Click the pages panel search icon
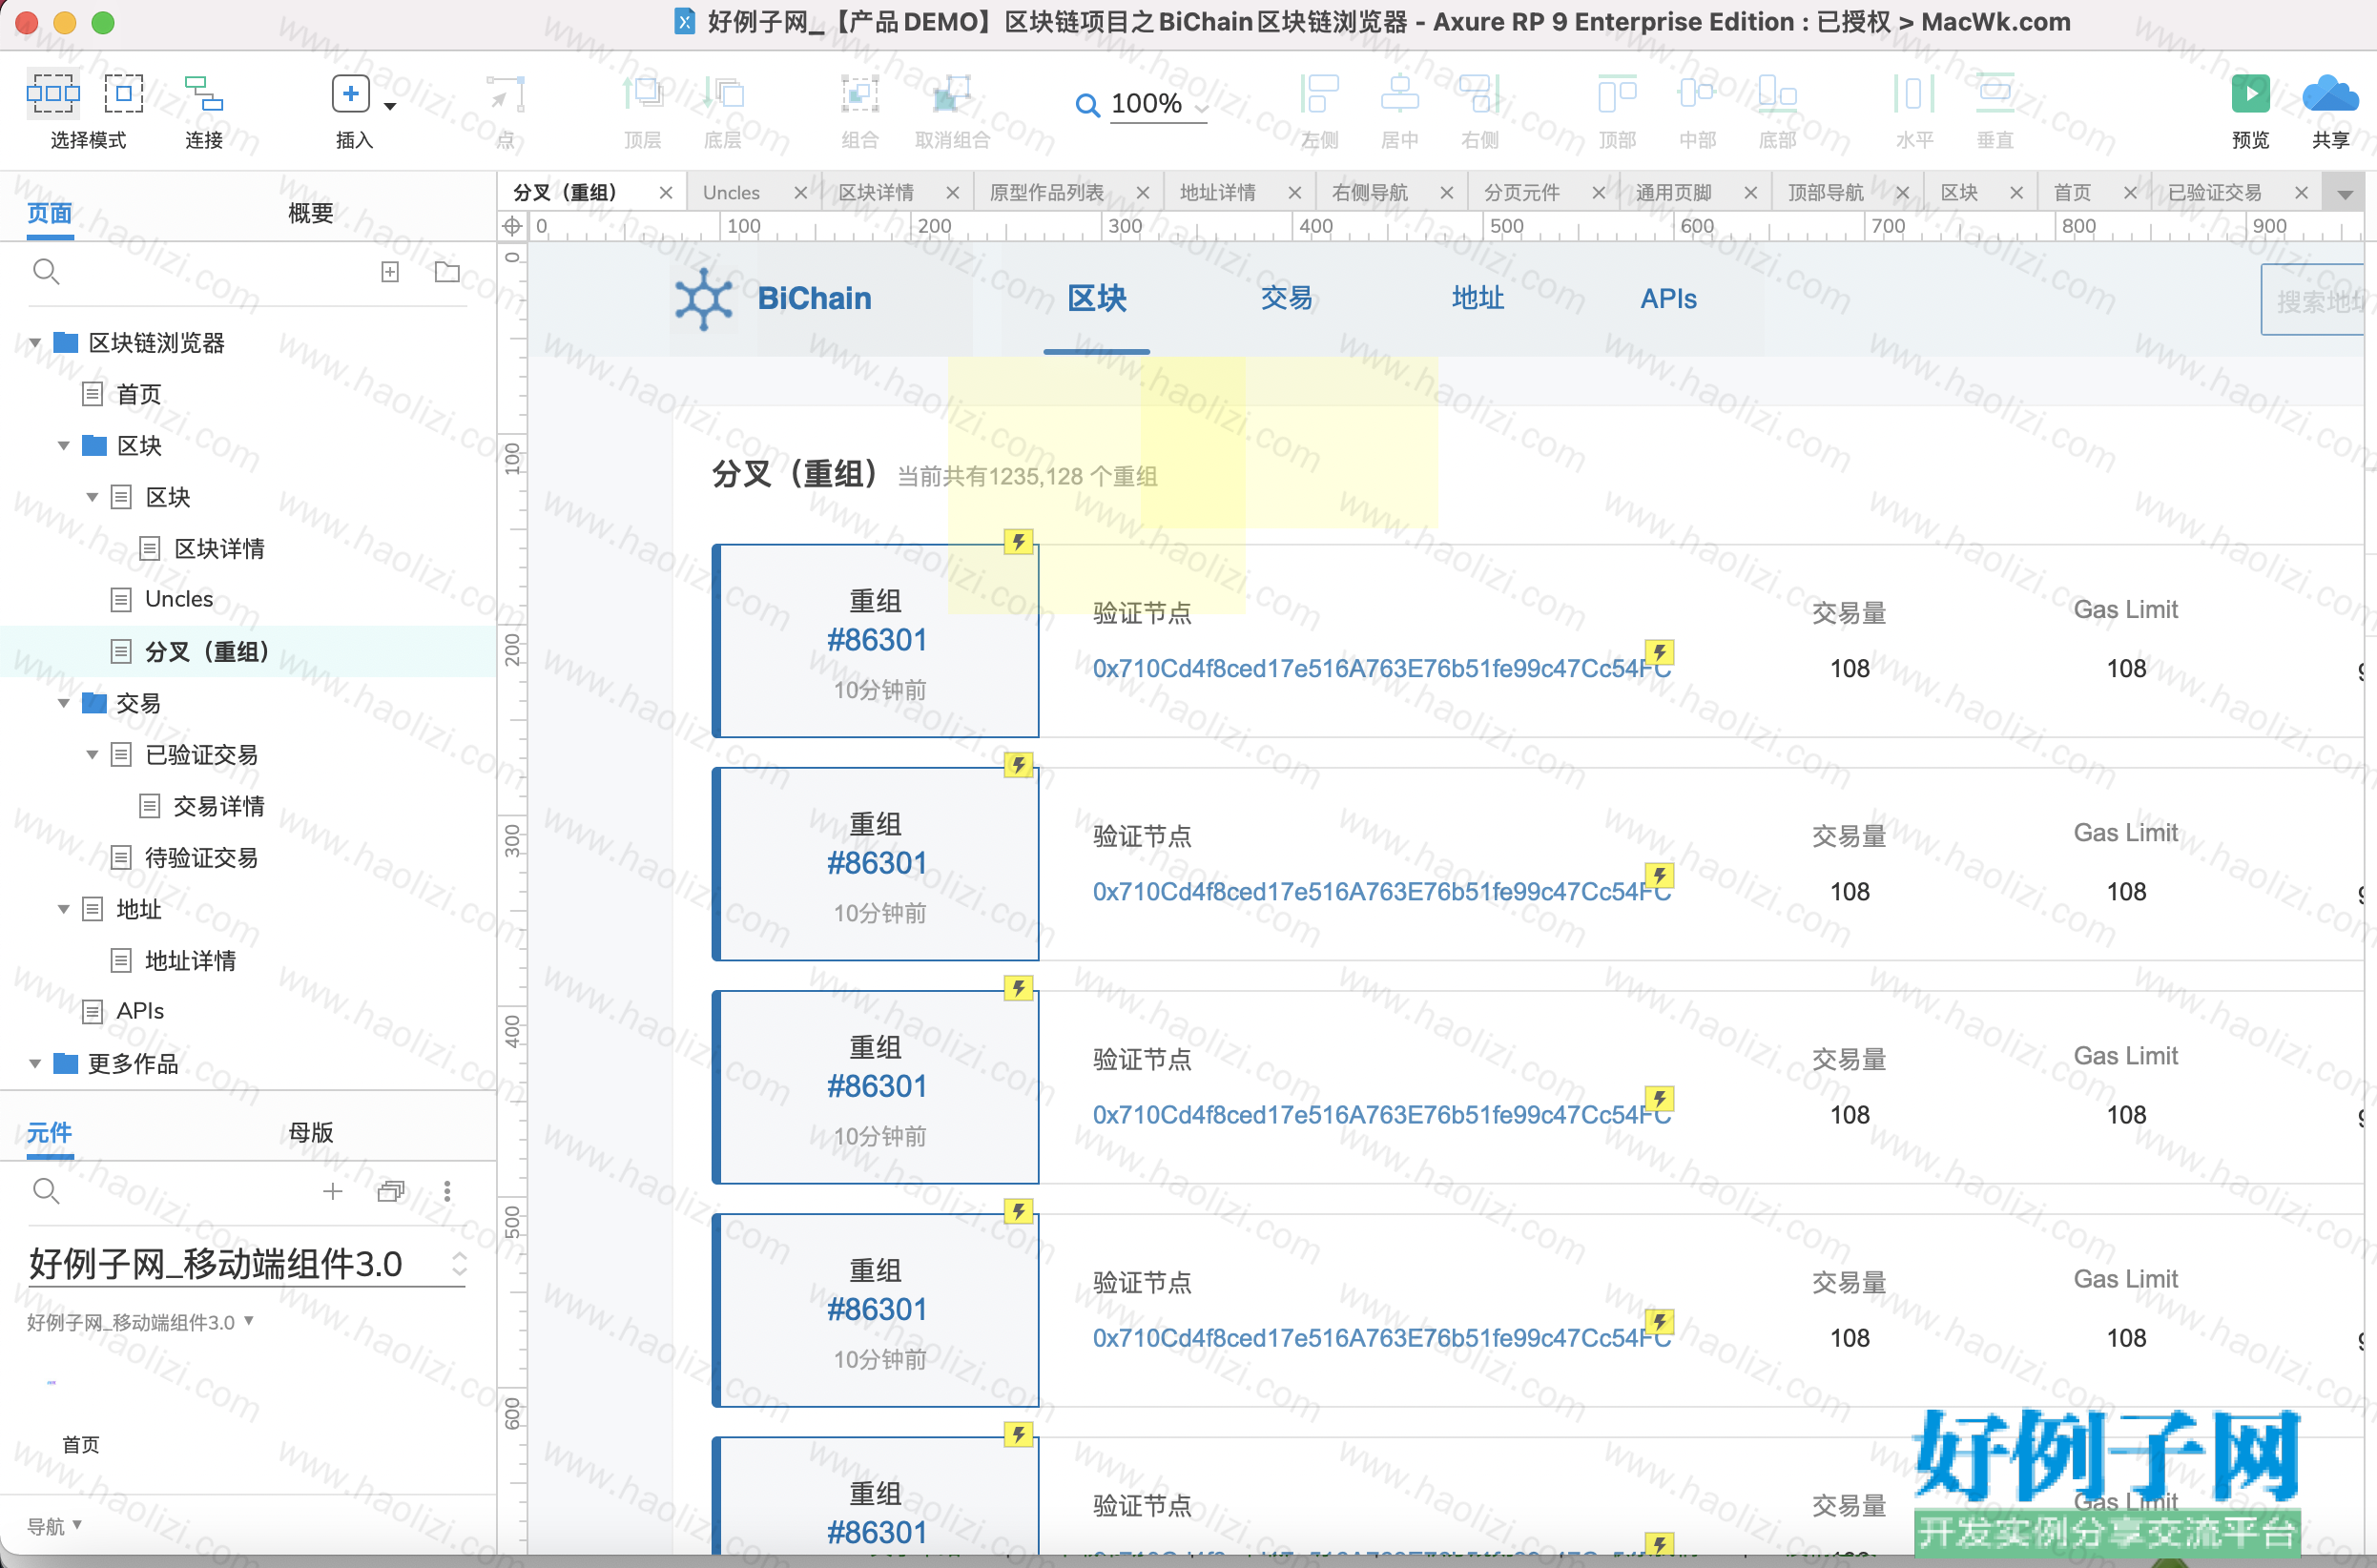 [46, 271]
